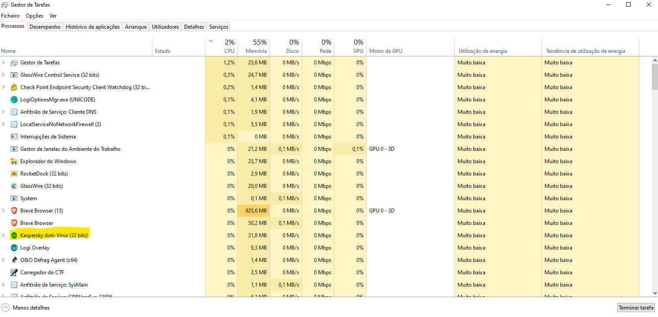This screenshot has height=317, width=658.
Task: Click the Logi Overlay process icon
Action: 14,248
